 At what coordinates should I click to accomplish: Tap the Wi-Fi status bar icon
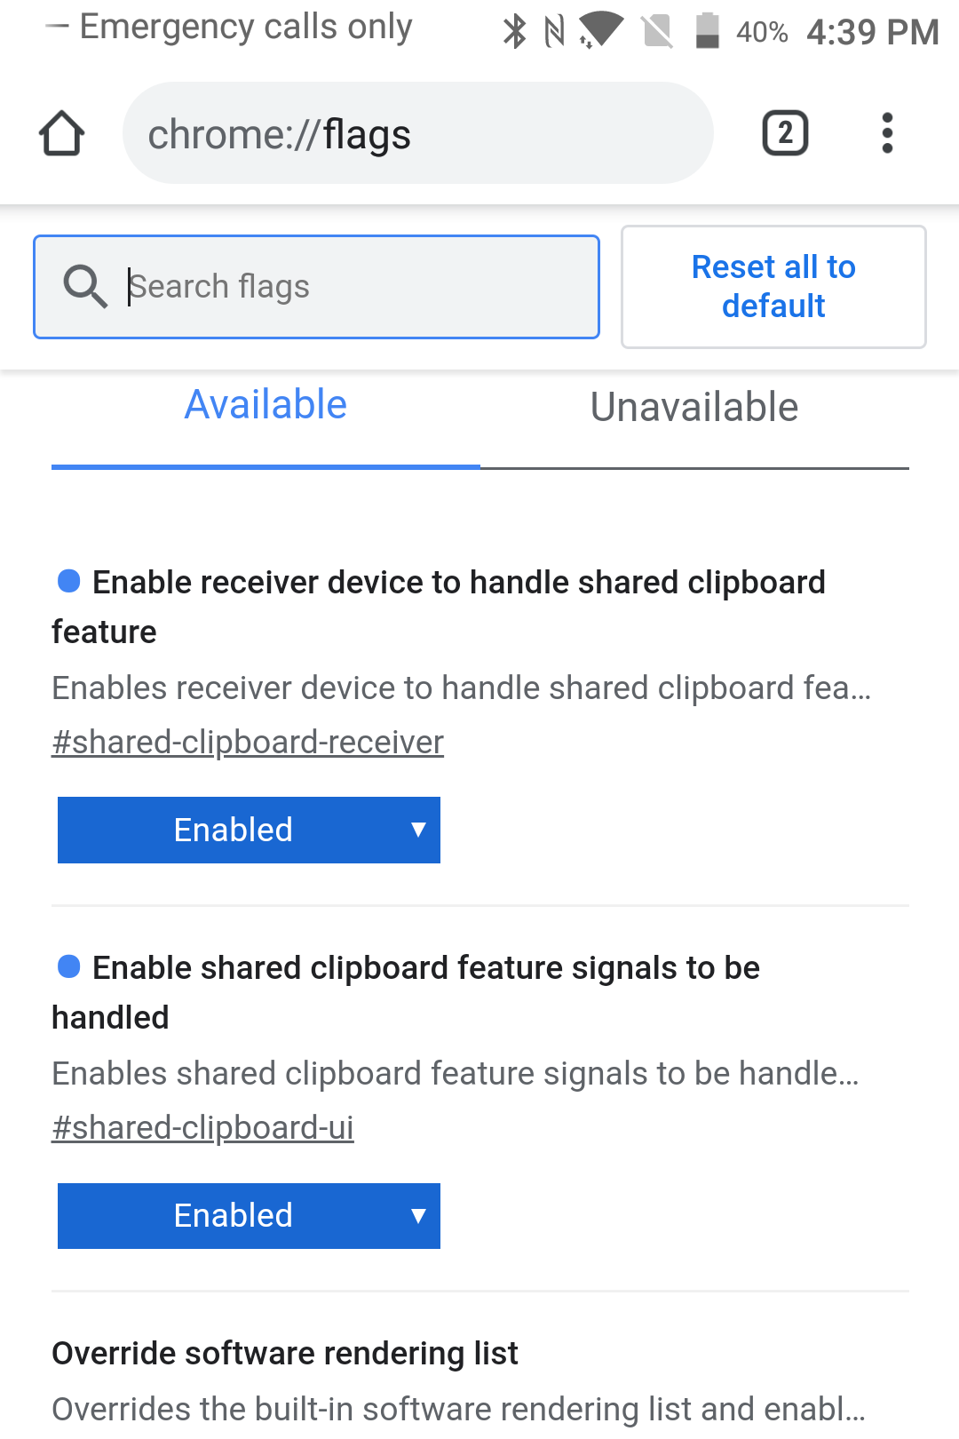click(x=601, y=30)
